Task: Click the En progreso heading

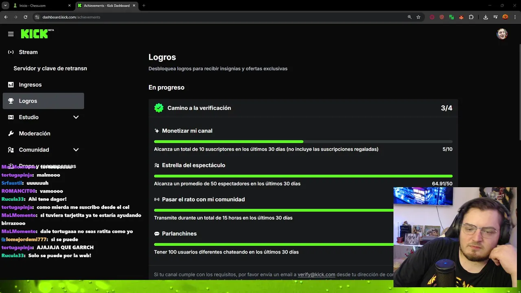Action: 166,87
